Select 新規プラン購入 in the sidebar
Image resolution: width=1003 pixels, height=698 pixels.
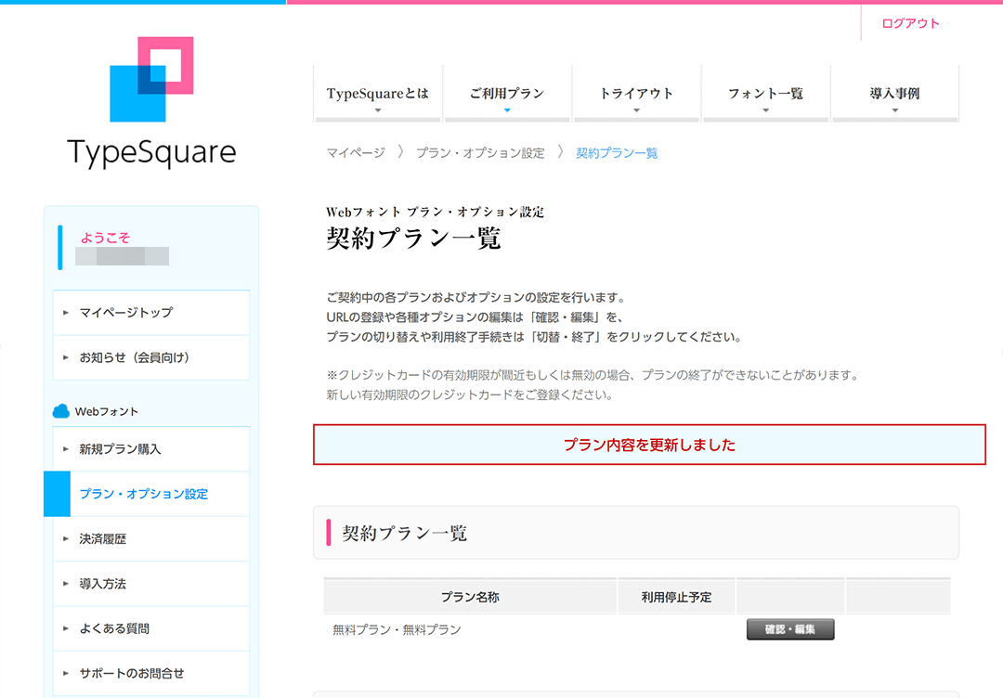click(x=151, y=449)
